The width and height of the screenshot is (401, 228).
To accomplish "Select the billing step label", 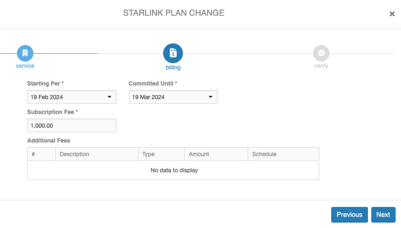I will tap(173, 68).
